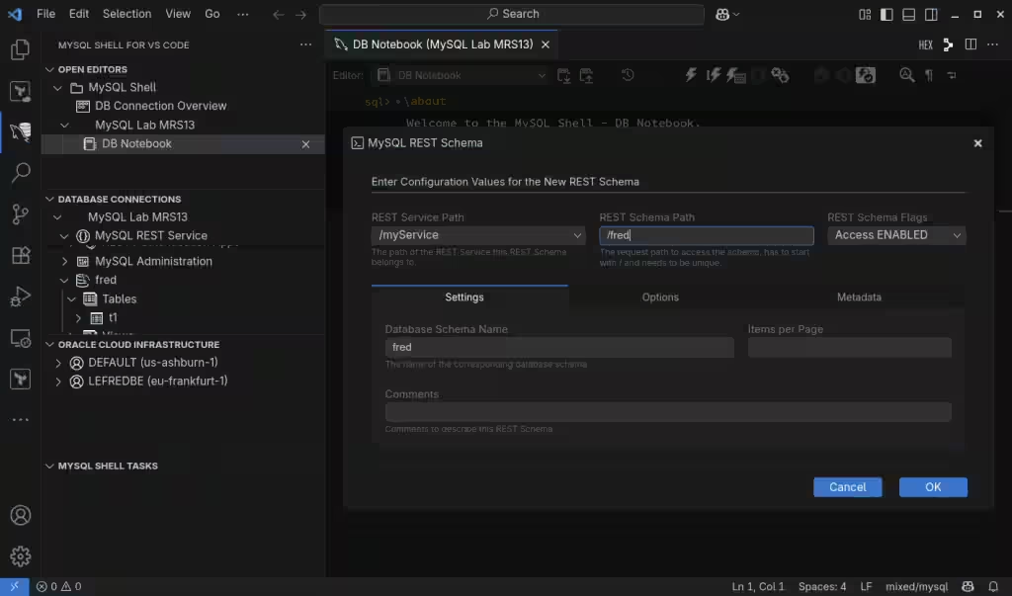1012x596 pixels.
Task: Split the editor to the right
Action: click(970, 45)
